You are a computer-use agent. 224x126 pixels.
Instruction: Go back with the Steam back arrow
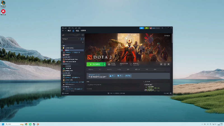63,31
